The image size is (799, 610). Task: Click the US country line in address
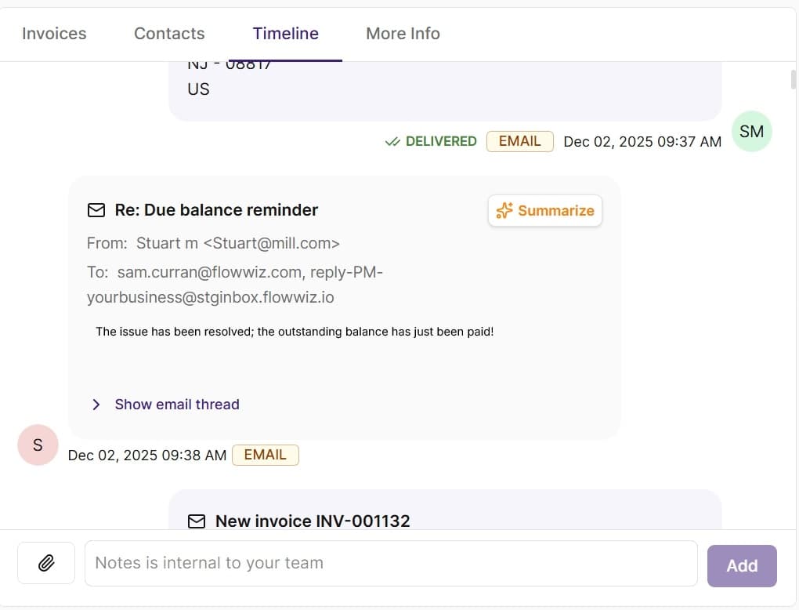click(x=198, y=89)
